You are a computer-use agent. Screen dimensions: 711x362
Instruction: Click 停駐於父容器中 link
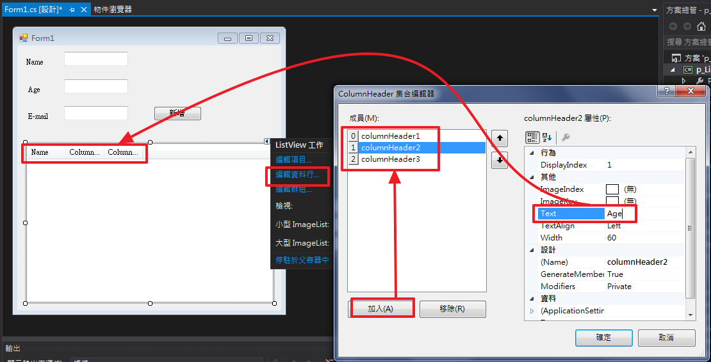point(302,260)
